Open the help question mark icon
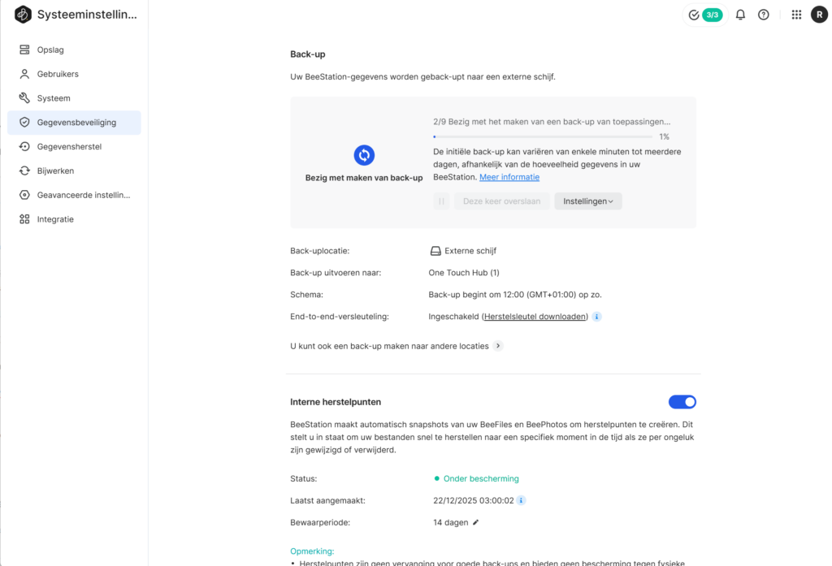832x566 pixels. (x=763, y=15)
